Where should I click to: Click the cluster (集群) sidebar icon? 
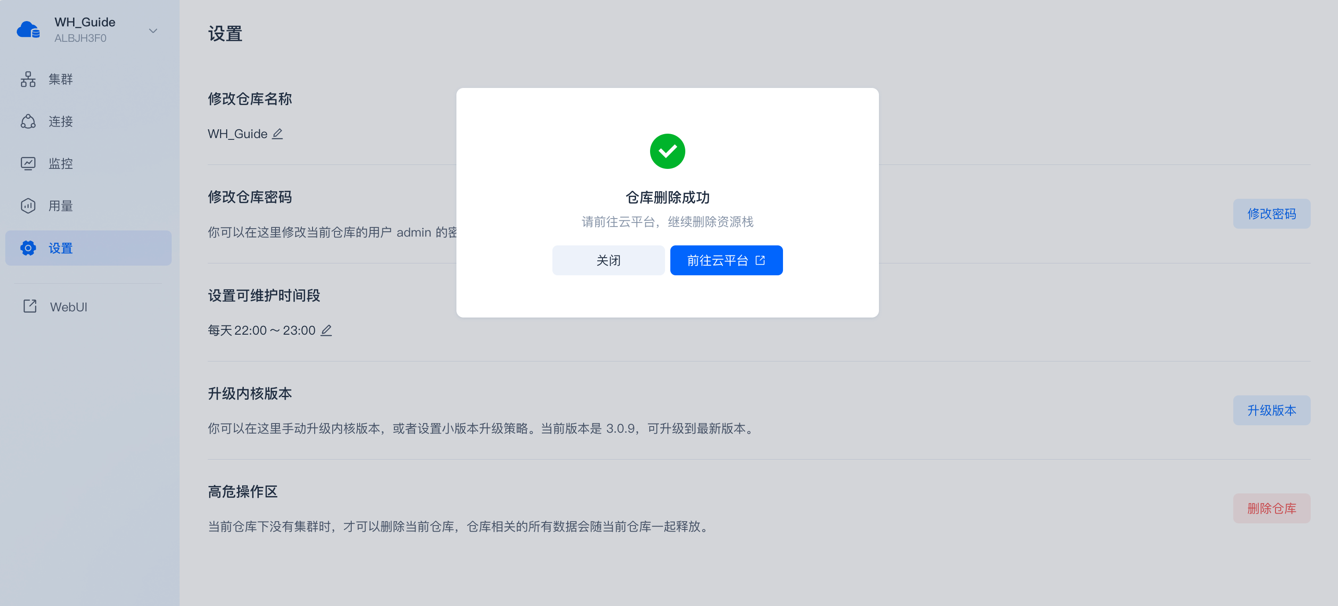point(28,79)
